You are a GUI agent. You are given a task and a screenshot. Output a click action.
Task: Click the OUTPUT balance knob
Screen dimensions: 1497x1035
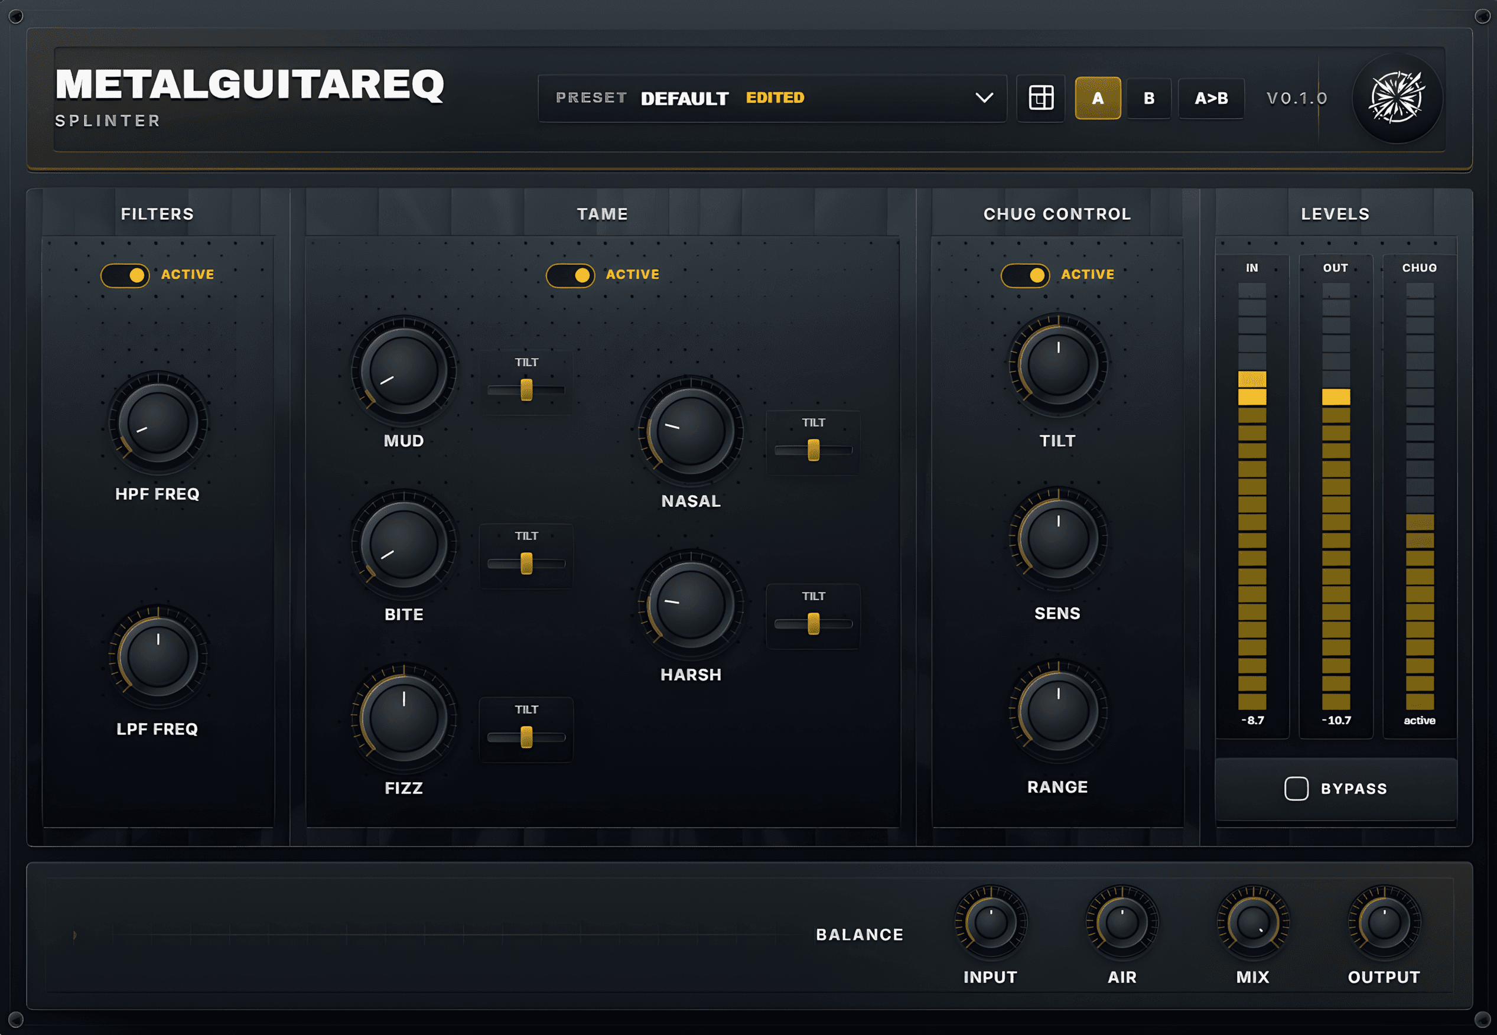[x=1384, y=922]
